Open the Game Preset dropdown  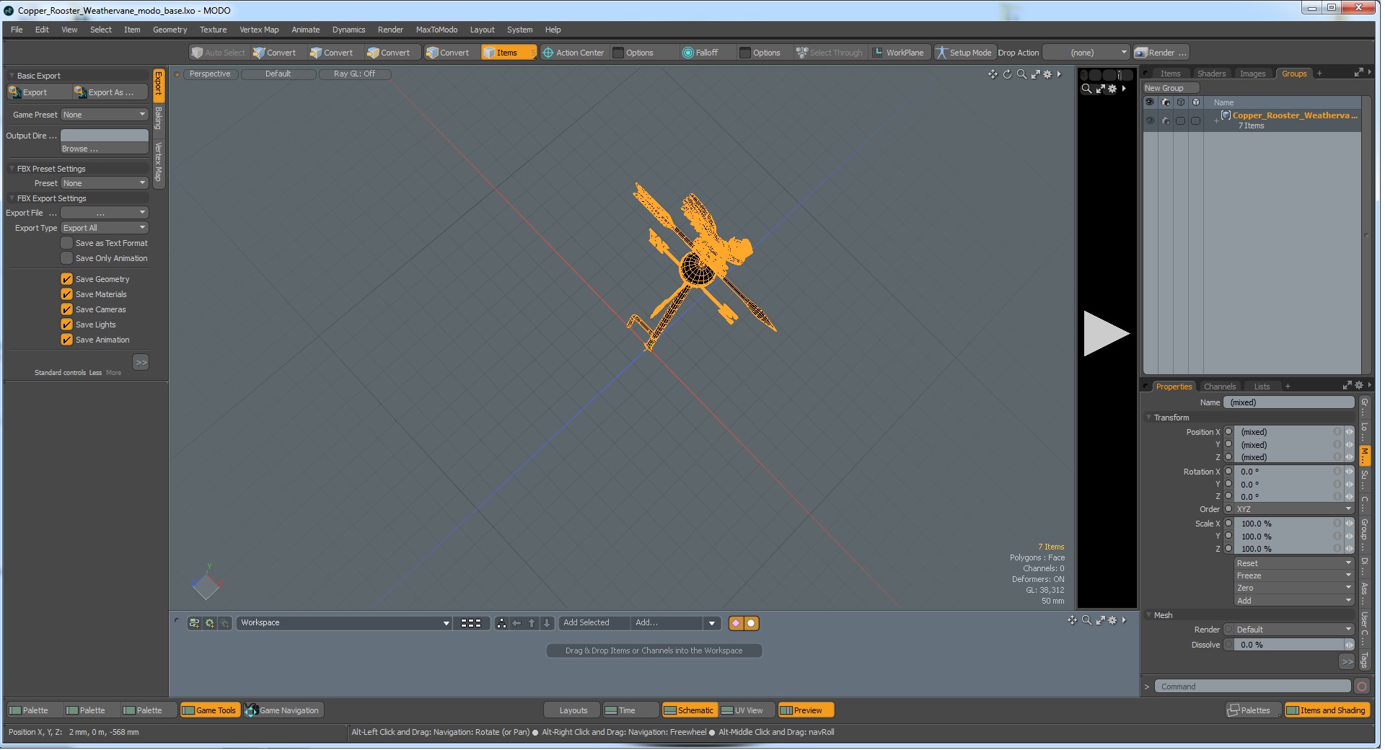(x=105, y=115)
